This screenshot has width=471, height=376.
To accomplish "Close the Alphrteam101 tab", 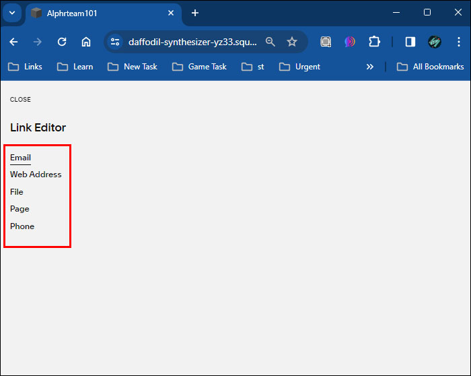I will [171, 13].
